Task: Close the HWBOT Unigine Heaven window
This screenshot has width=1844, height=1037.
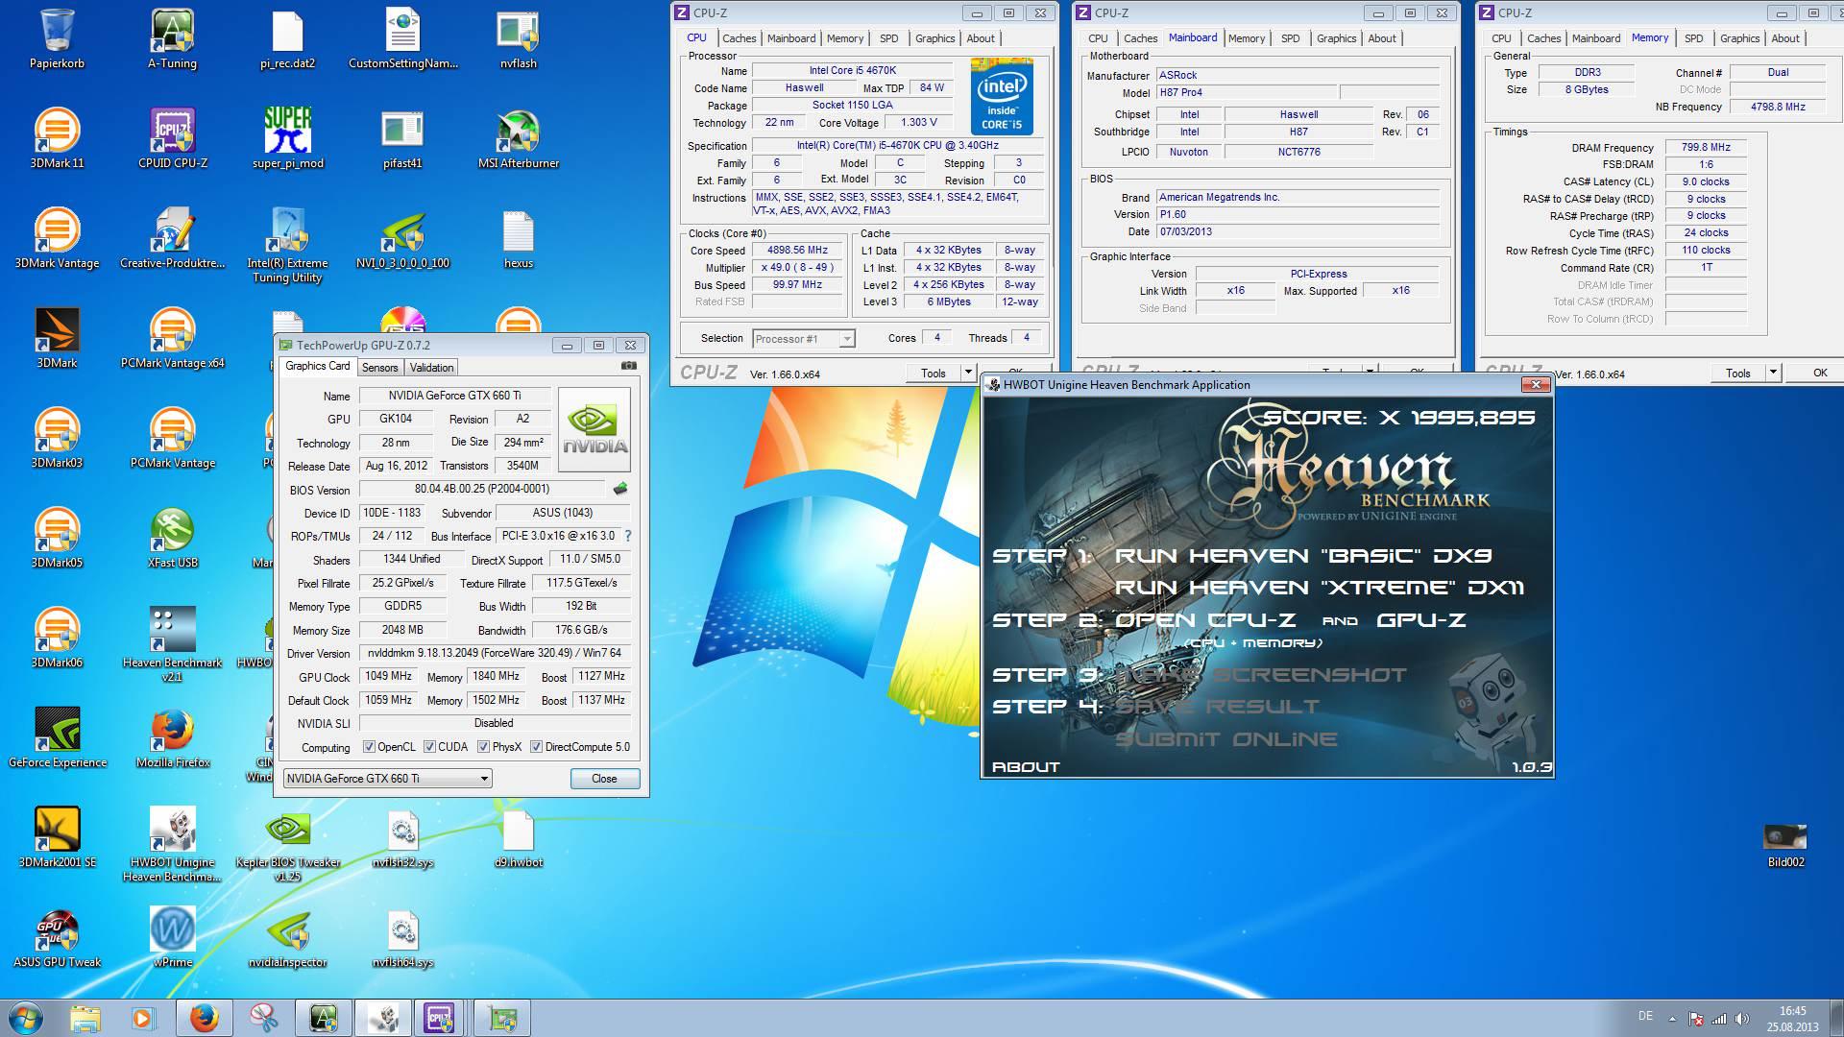Action: tap(1536, 385)
